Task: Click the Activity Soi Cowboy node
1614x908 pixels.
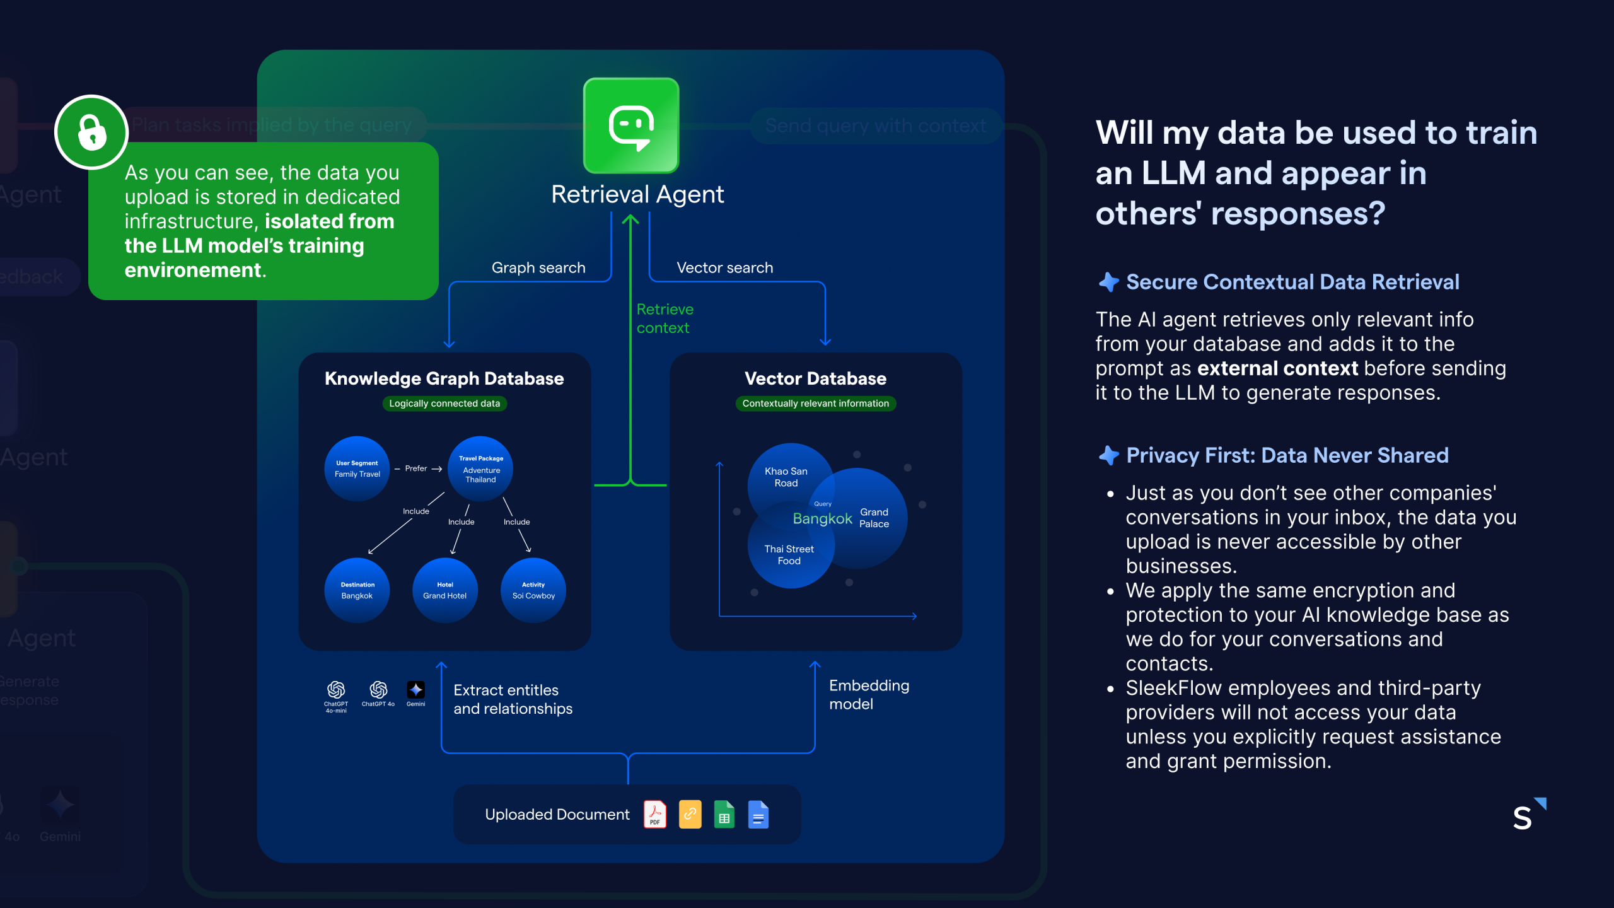Action: pyautogui.click(x=533, y=590)
